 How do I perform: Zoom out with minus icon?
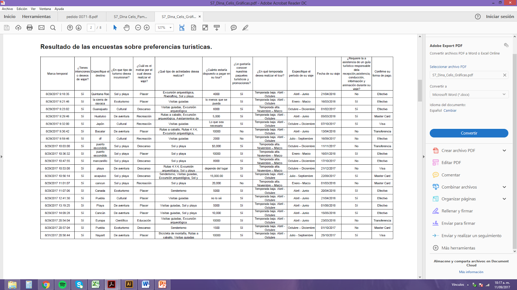pos(138,28)
